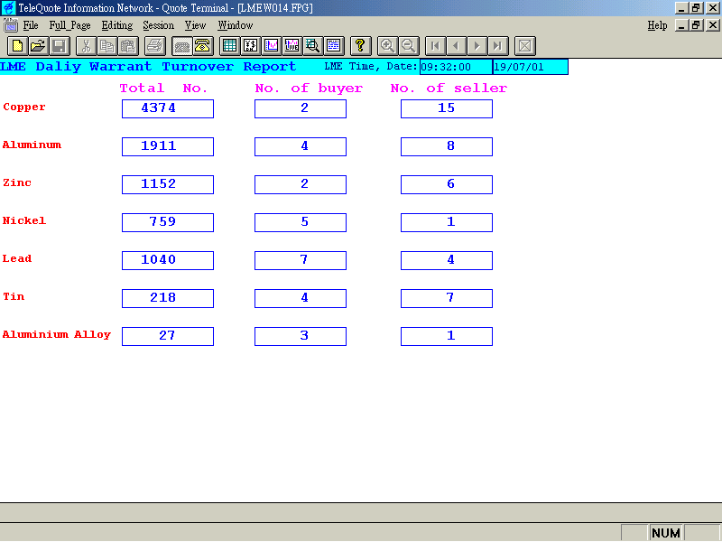Viewport: 722px width, 542px height.
Task: Click the crossed-box close page icon
Action: pos(524,46)
